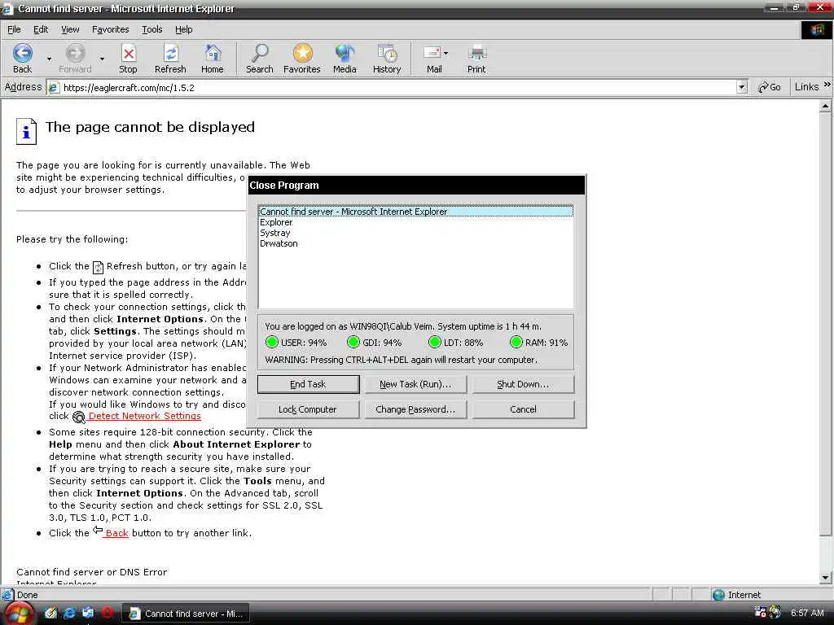Viewport: 834px width, 625px height.
Task: Open the Edit menu
Action: (41, 30)
